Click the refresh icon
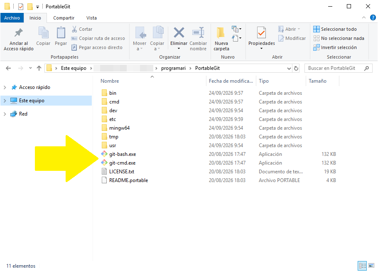The image size is (378, 271). [x=296, y=69]
